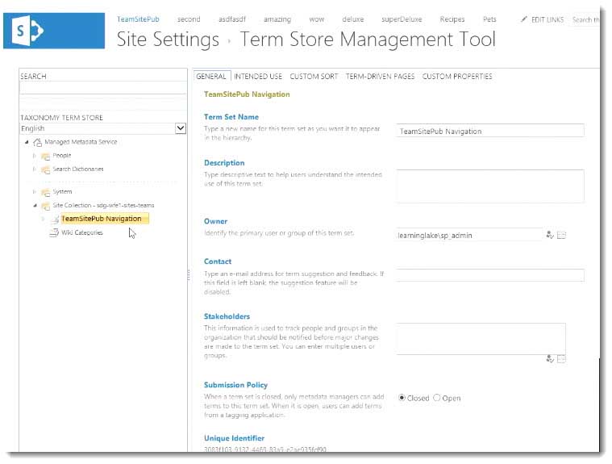
Task: Select the Wiki Categories tree label
Action: pos(82,232)
